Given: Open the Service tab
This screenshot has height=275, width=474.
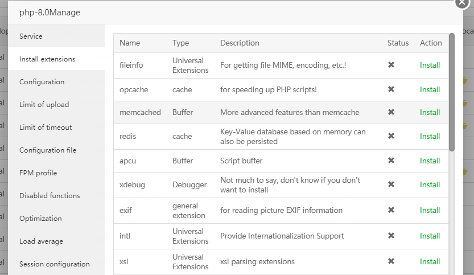Looking at the screenshot, I should pos(31,36).
